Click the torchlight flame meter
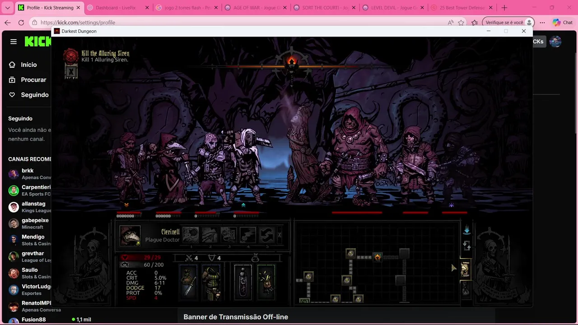Screen dimensions: 578x325 (291, 63)
